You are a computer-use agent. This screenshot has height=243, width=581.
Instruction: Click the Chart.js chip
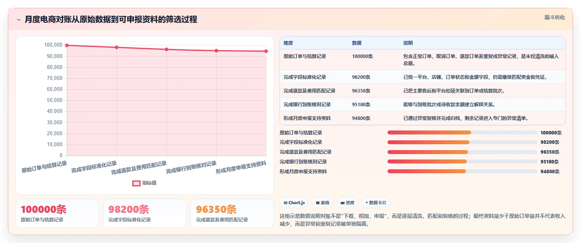click(294, 203)
